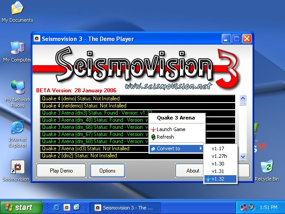Image resolution: width=285 pixels, height=214 pixels.
Task: Choose v1.32 highlighted version
Action: click(218, 179)
